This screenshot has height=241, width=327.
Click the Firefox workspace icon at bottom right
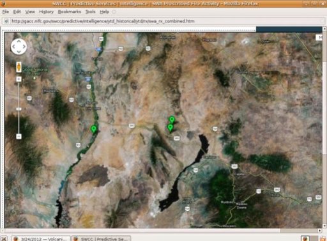point(305,238)
